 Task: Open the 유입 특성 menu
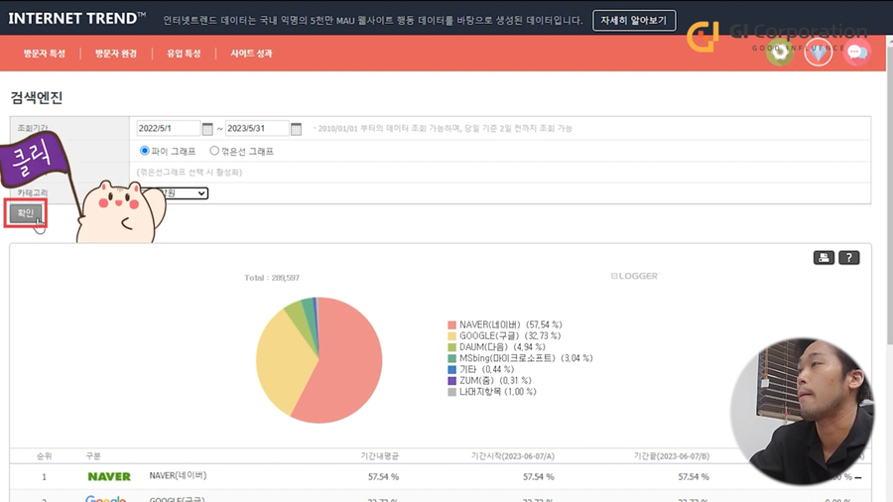pyautogui.click(x=184, y=54)
